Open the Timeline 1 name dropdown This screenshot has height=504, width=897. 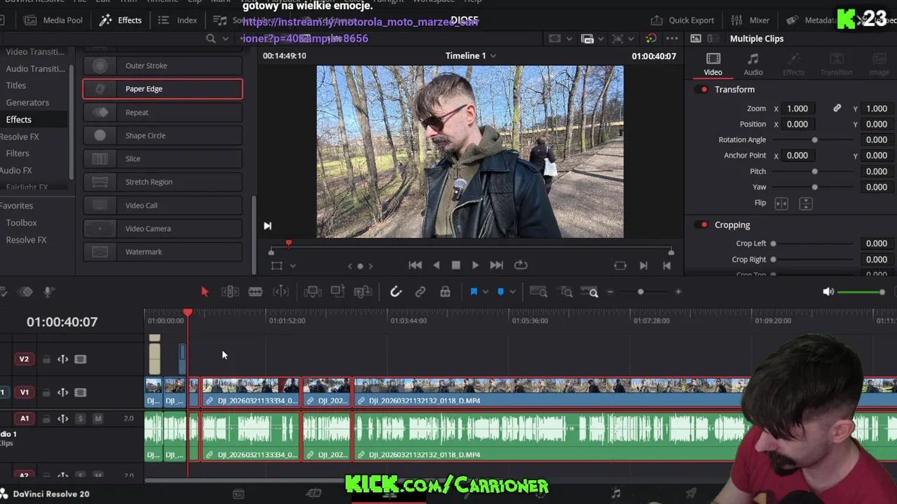click(x=493, y=56)
